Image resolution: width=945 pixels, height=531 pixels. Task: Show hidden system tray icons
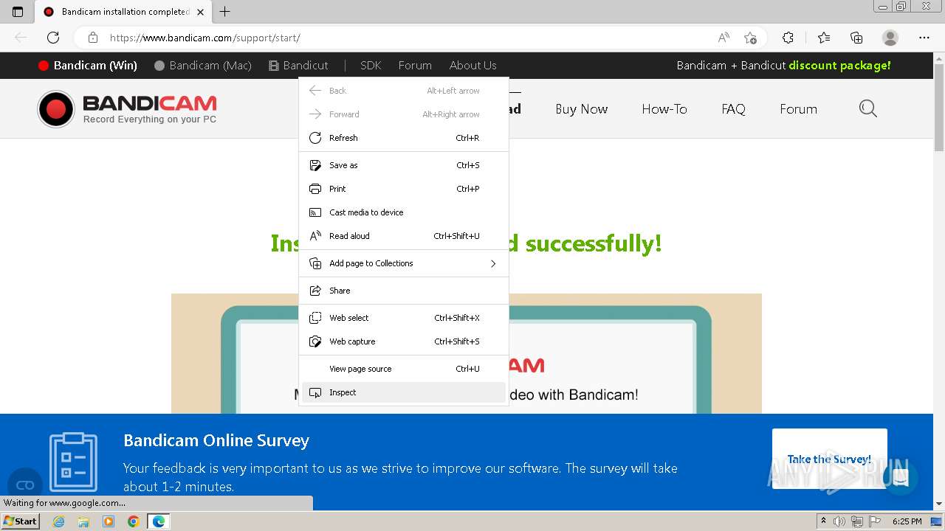tap(823, 521)
